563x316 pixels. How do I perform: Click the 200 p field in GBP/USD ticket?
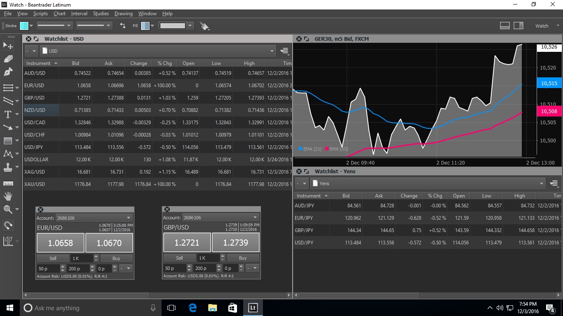coord(205,268)
